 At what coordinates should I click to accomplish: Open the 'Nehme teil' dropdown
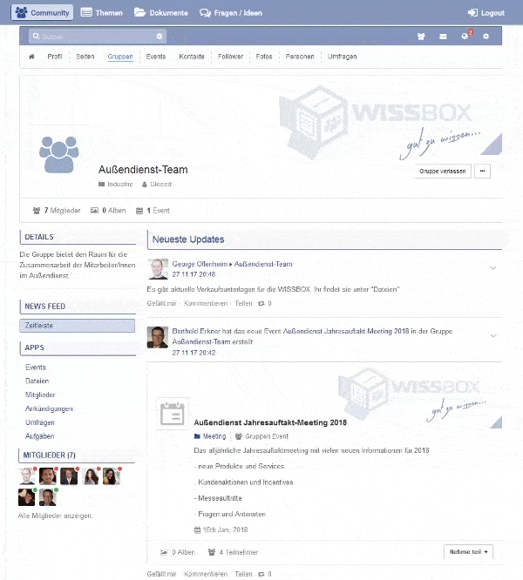click(469, 552)
